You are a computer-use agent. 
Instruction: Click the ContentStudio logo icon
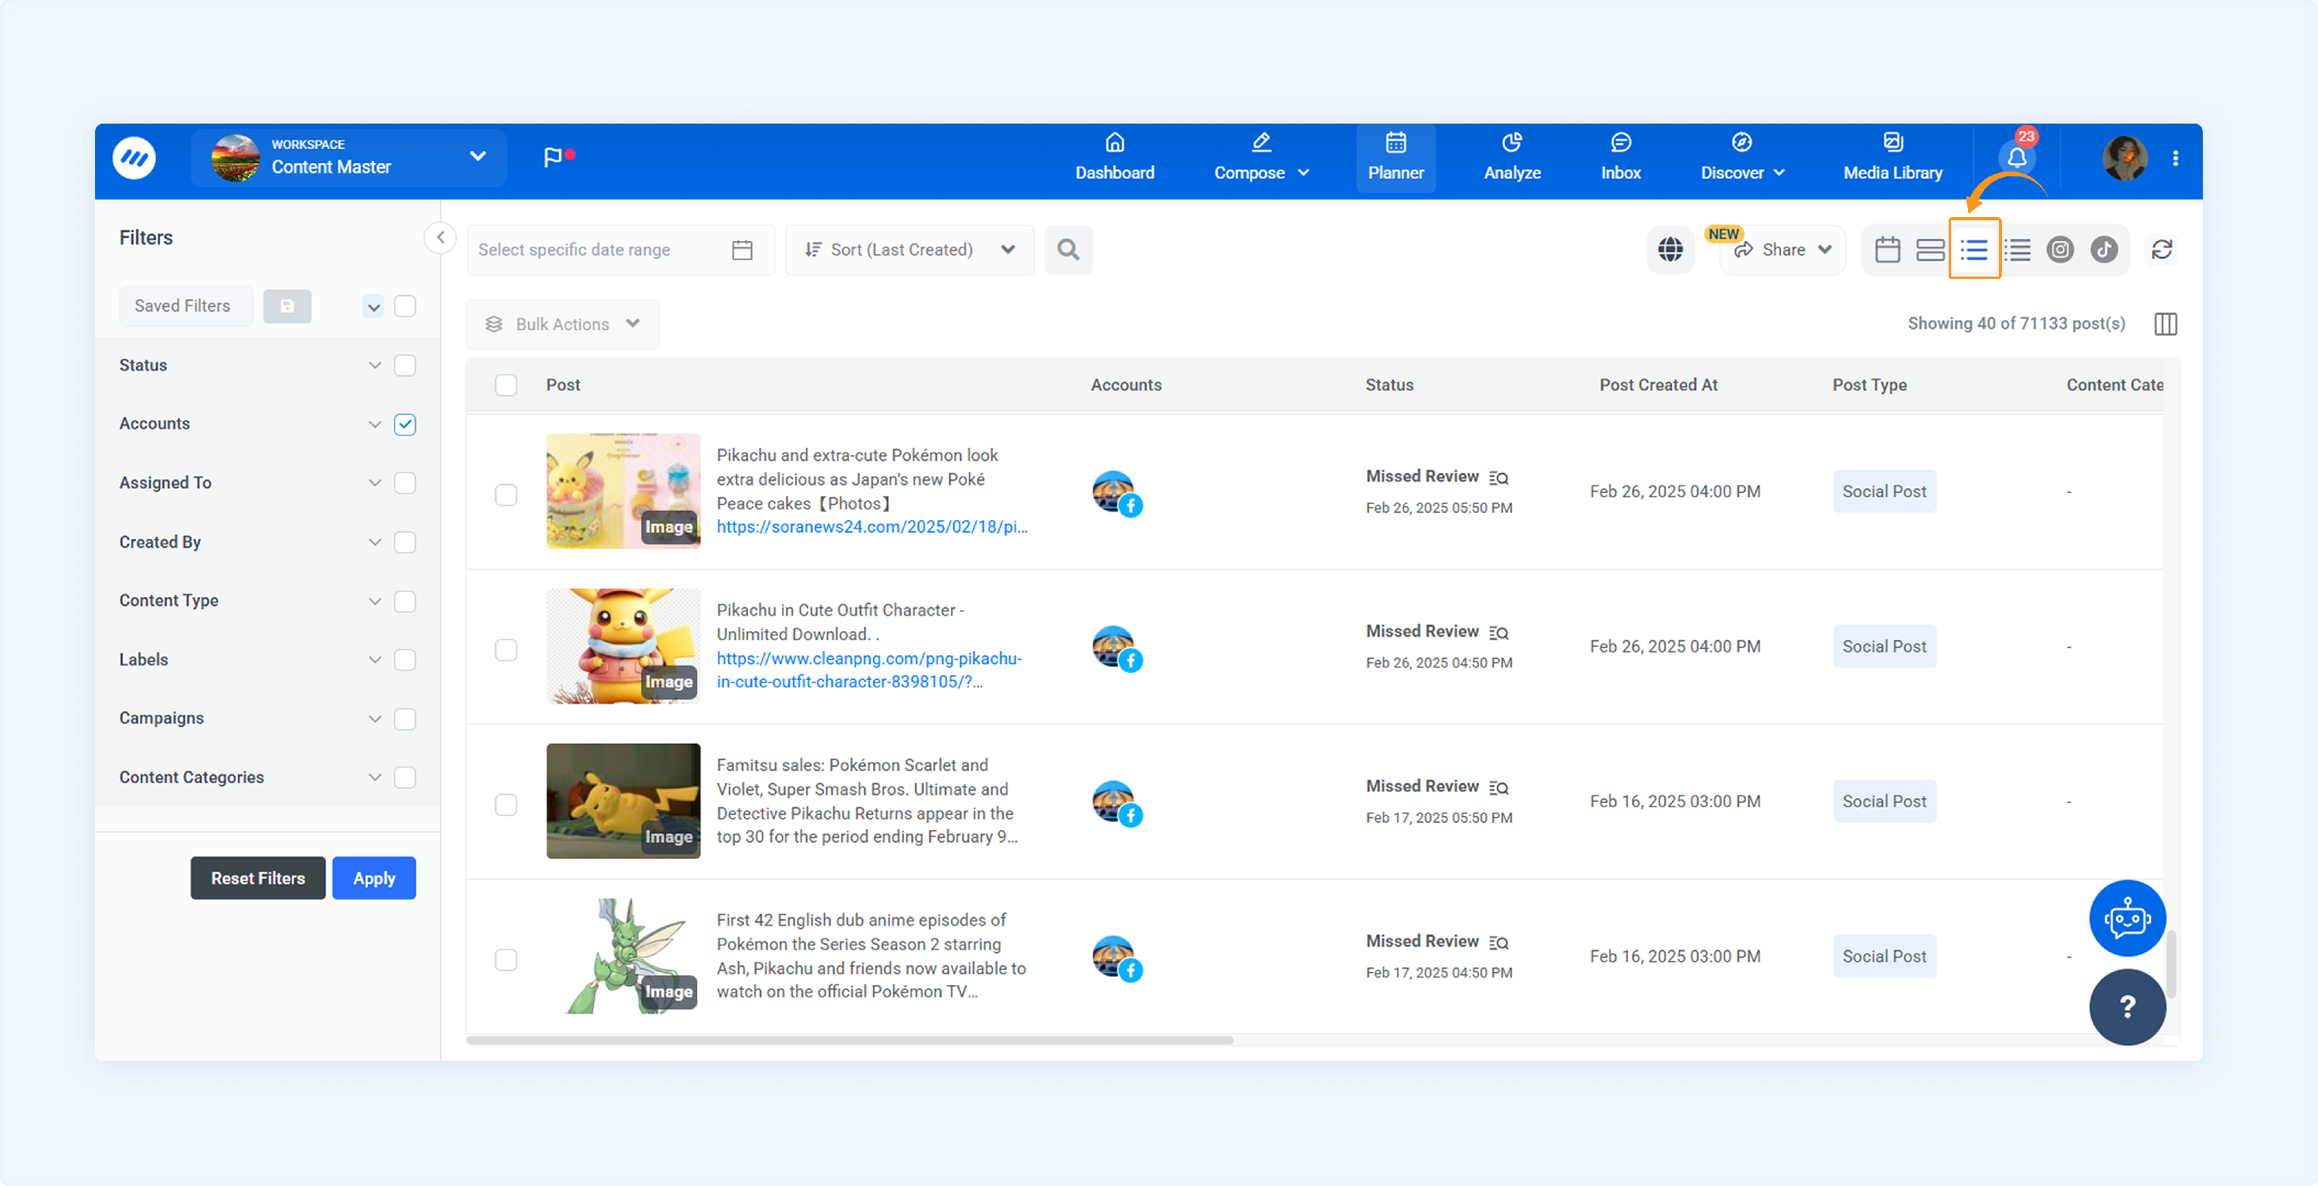(x=134, y=158)
